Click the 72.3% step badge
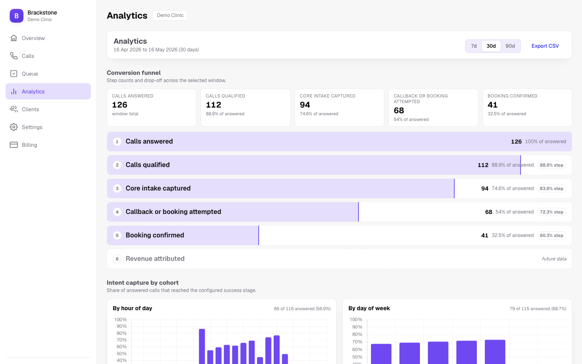Viewport: 582px width, 364px height. point(552,212)
